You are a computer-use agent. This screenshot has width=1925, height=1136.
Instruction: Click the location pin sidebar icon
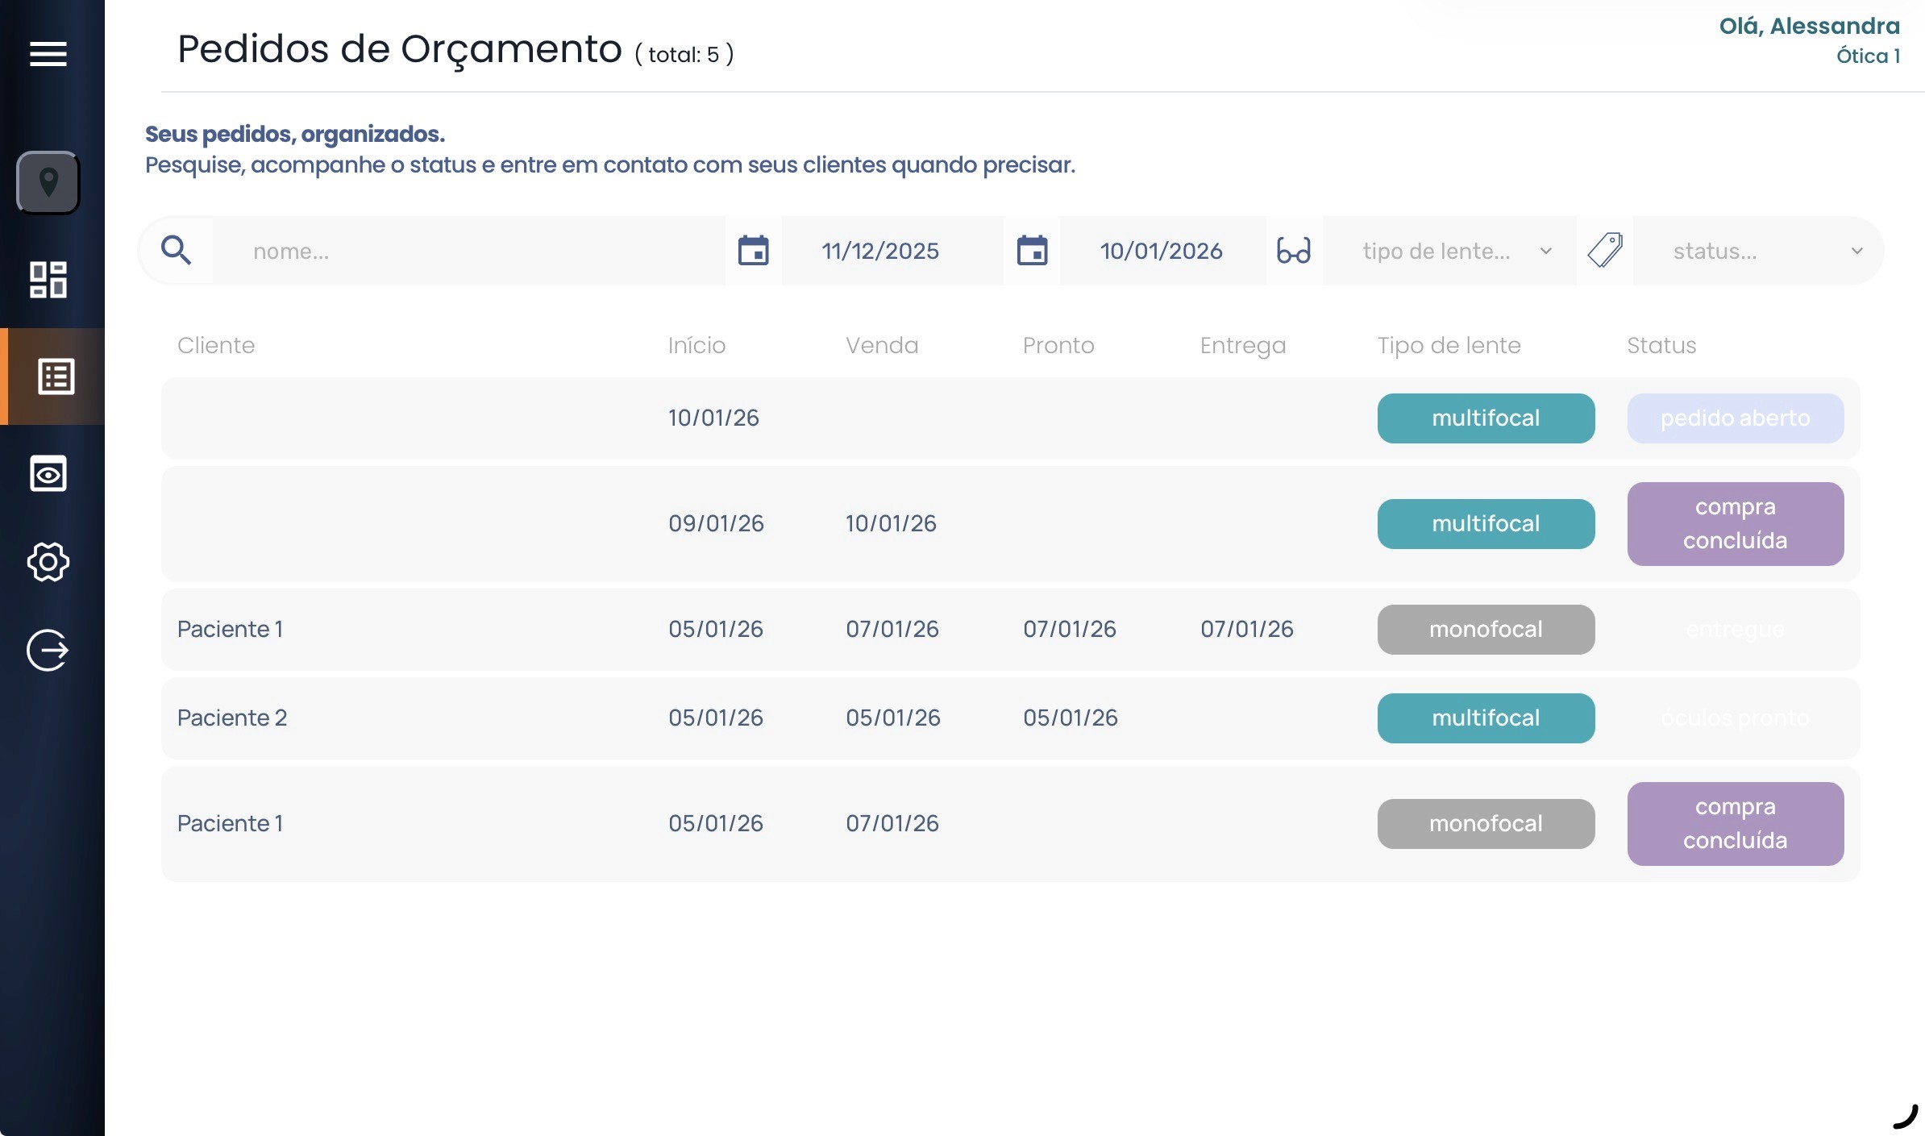tap(48, 183)
